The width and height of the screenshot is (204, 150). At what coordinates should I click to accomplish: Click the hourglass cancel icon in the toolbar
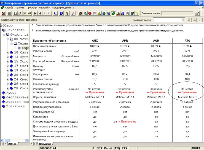click(4, 14)
